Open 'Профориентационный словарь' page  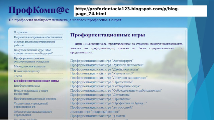coord(35,99)
